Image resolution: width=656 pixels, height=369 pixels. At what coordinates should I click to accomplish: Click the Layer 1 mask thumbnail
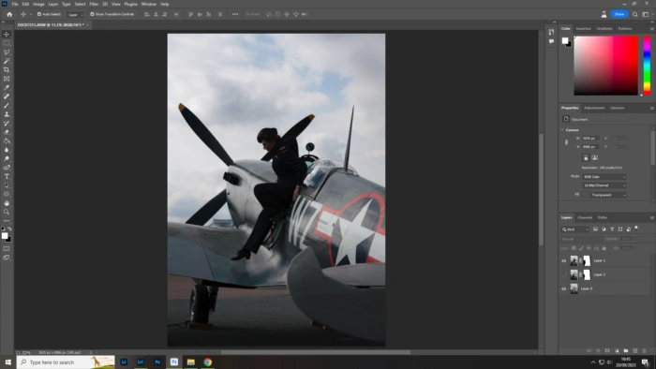587,260
